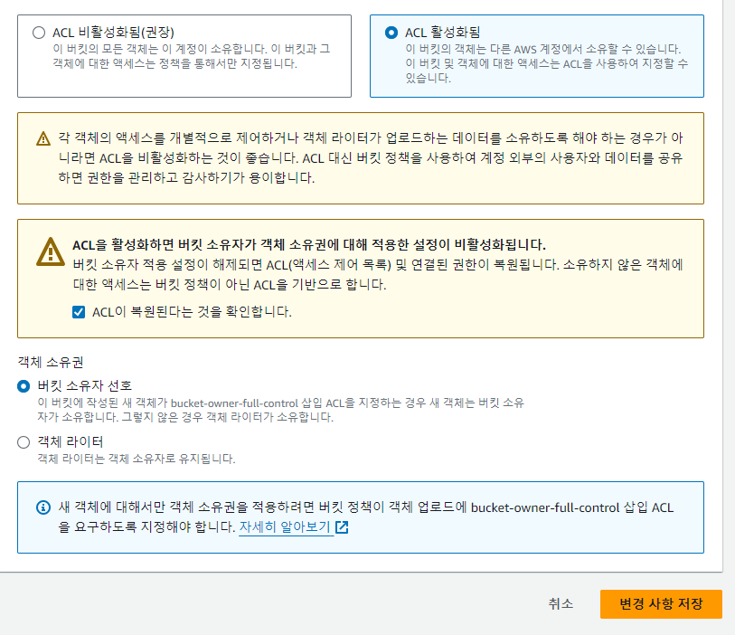Click the 취소 button
The height and width of the screenshot is (635, 735).
click(x=561, y=603)
